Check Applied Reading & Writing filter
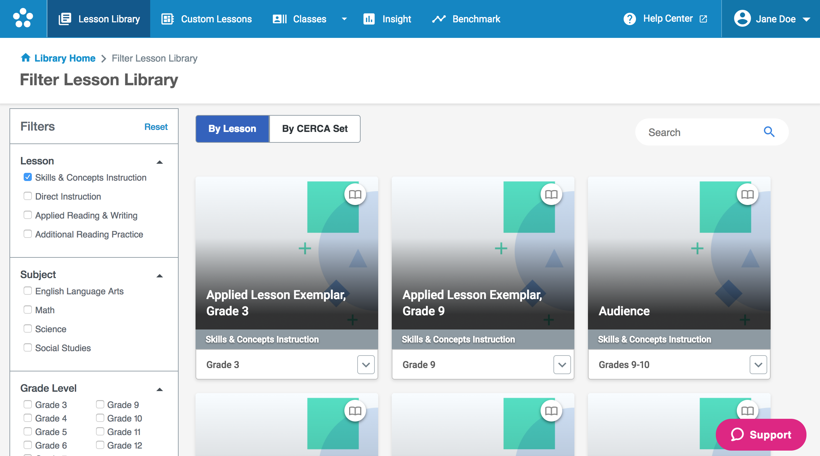820x456 pixels. coord(28,215)
